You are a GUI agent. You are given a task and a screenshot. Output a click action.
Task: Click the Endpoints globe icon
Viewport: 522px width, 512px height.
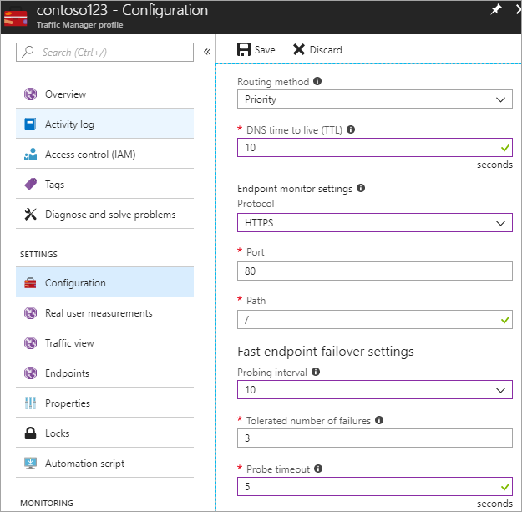tap(30, 373)
